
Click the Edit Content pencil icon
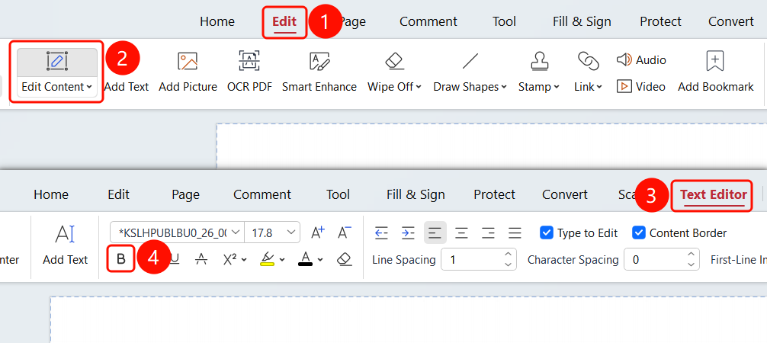[57, 61]
